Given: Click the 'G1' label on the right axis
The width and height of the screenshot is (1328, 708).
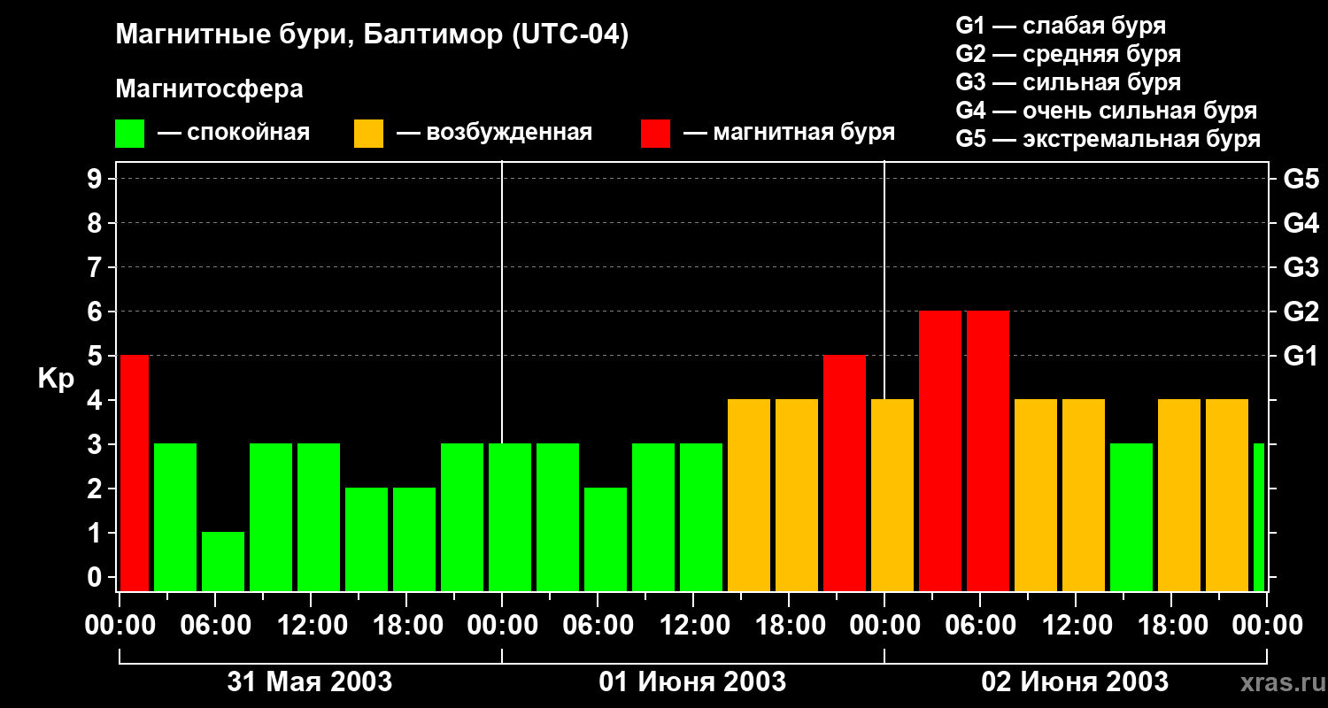Looking at the screenshot, I should 1301,356.
